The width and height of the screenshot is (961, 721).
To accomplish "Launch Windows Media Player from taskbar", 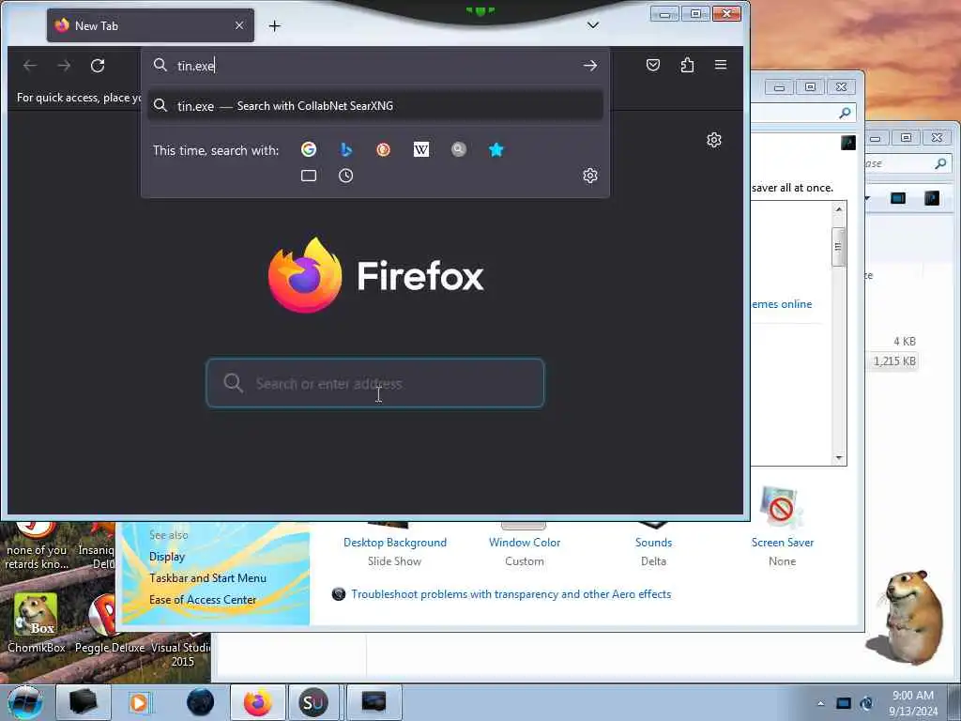I will click(141, 702).
